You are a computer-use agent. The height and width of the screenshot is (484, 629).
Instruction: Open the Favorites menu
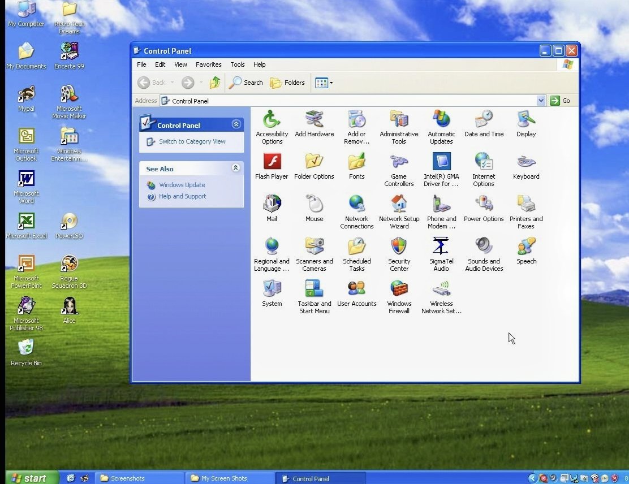point(208,64)
